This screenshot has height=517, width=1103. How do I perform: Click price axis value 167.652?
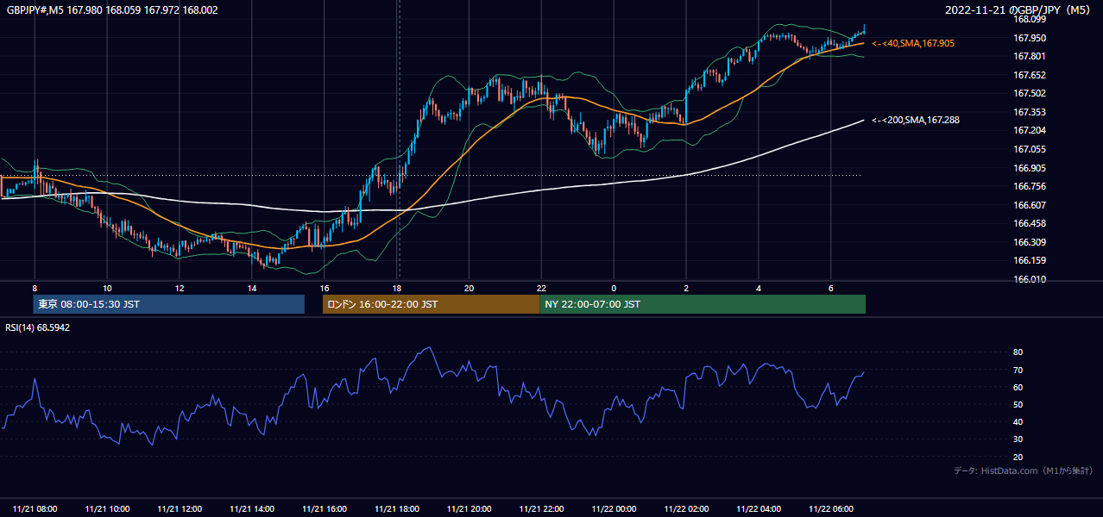1030,75
